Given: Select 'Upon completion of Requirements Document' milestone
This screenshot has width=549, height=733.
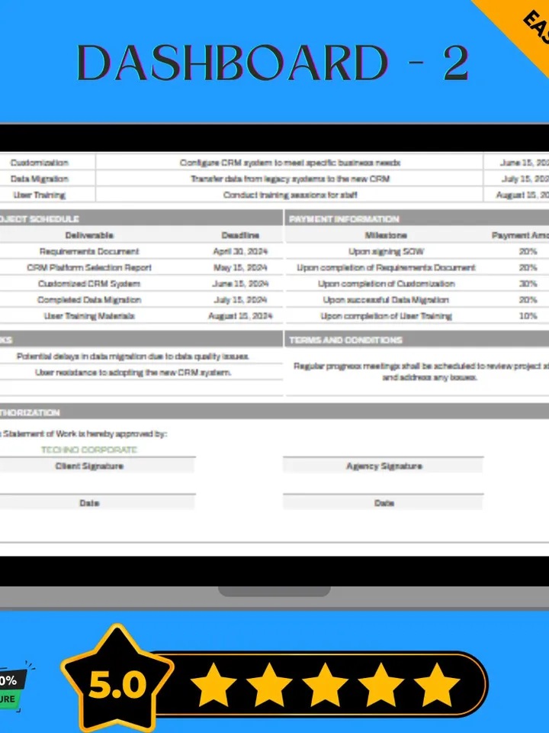Looking at the screenshot, I should coord(386,267).
